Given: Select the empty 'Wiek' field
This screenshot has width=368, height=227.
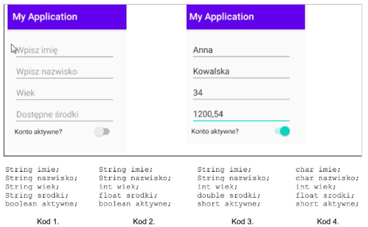Looking at the screenshot, I should (65, 93).
